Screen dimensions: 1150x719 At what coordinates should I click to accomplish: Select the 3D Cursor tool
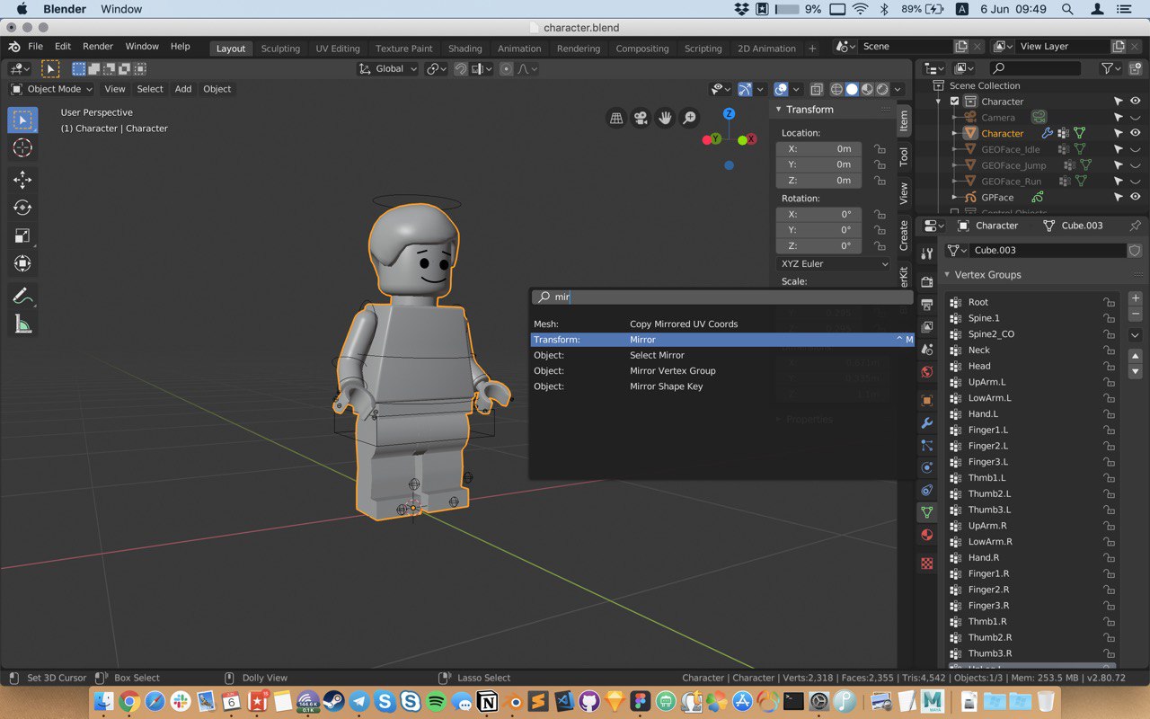click(23, 148)
